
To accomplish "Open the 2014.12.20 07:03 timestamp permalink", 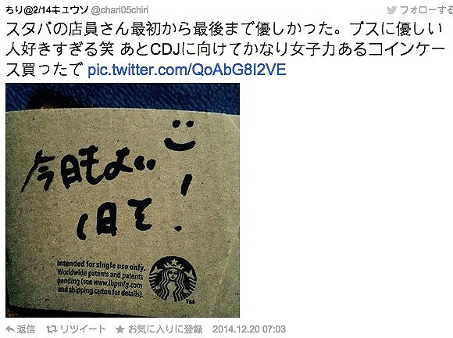I will point(249,329).
